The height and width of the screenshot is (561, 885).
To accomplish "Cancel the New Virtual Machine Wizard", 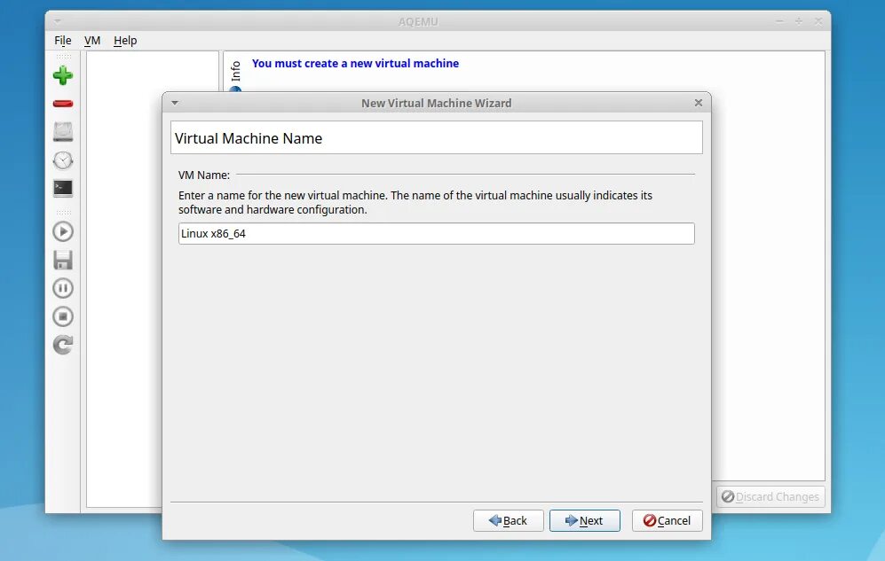I will [x=668, y=520].
